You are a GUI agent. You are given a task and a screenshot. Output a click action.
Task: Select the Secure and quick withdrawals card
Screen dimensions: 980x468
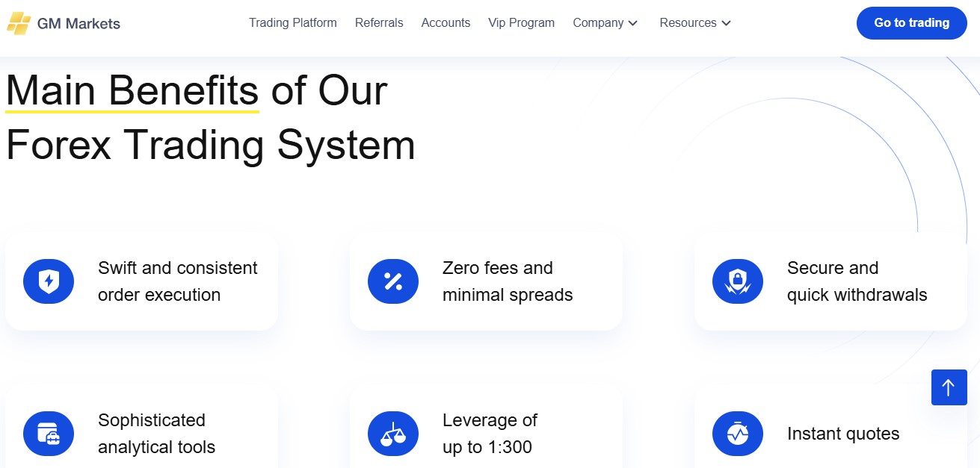[x=830, y=281]
